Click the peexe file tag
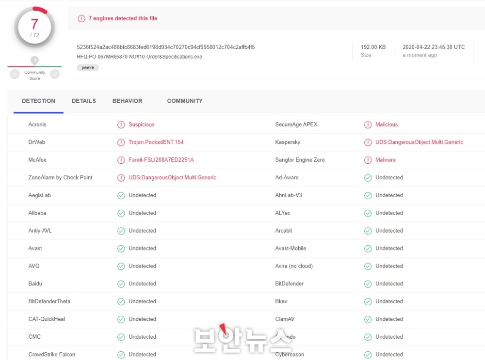This screenshot has width=485, height=360. pyautogui.click(x=88, y=67)
